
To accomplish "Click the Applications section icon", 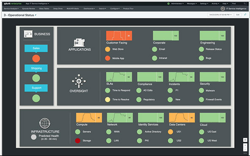I will [79, 42].
